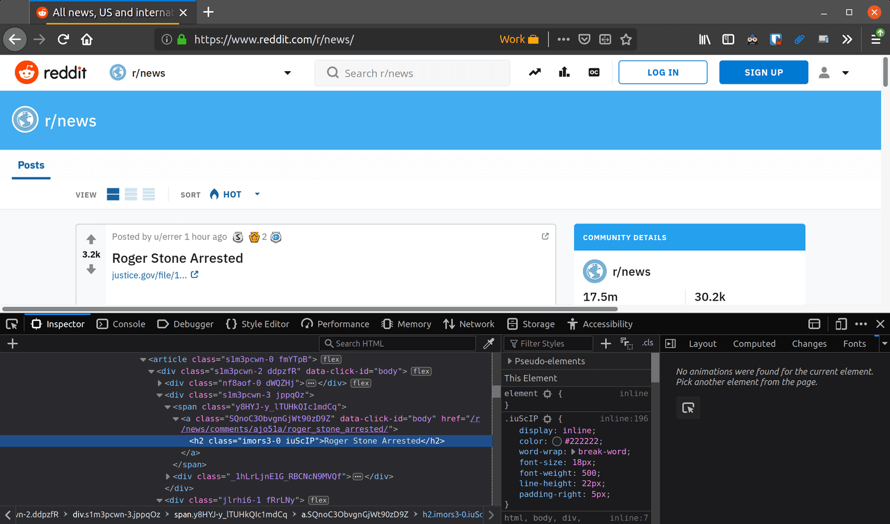Toggle the .cls class editor in Rules panel

tap(647, 343)
